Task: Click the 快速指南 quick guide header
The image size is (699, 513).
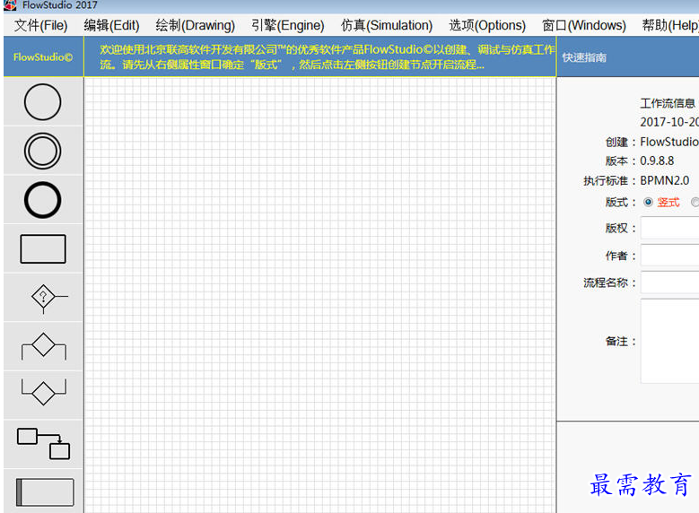Action: click(x=584, y=57)
